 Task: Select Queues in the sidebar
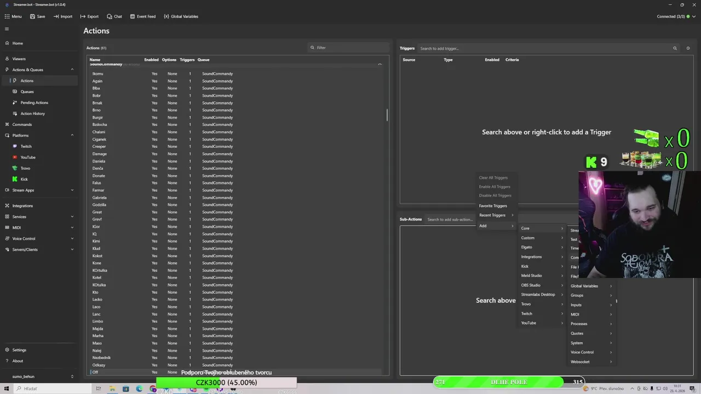[x=27, y=91]
